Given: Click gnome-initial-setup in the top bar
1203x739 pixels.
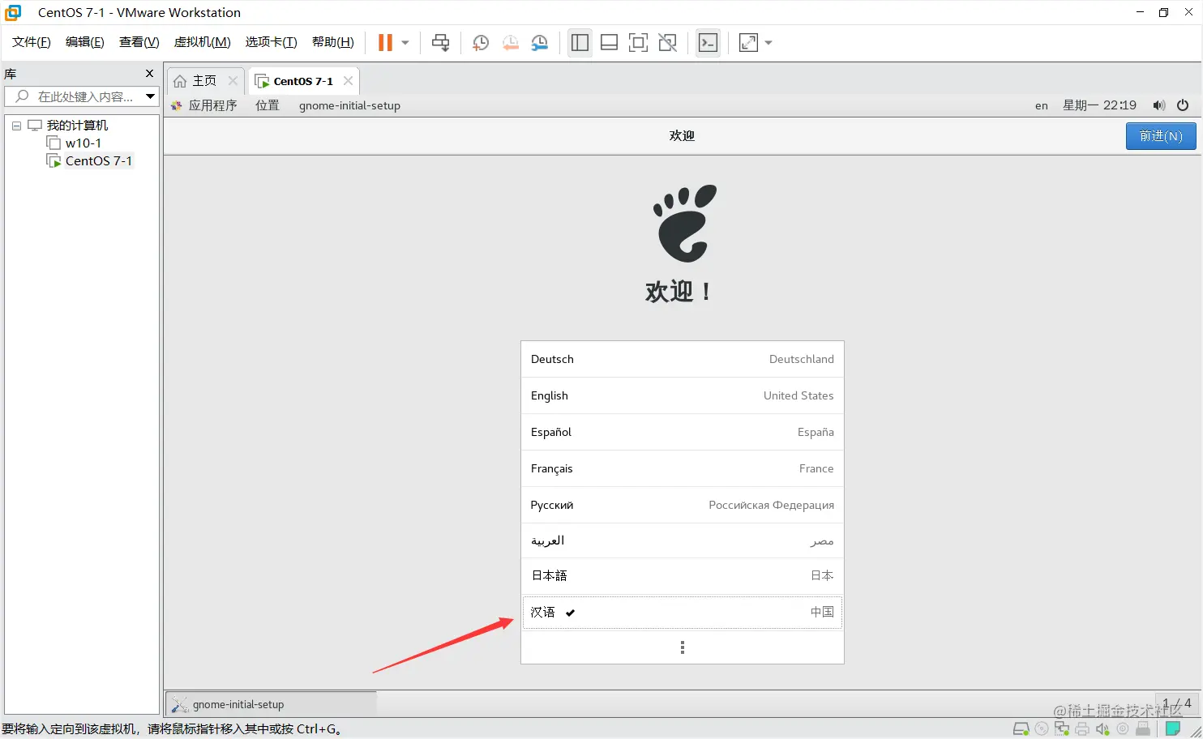Looking at the screenshot, I should click(349, 105).
